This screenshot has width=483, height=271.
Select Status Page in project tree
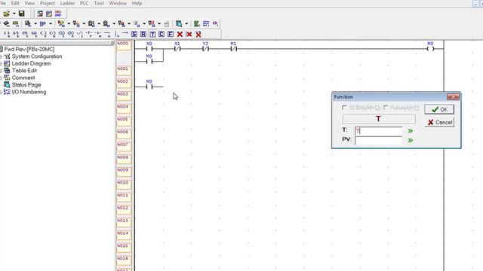coord(26,85)
